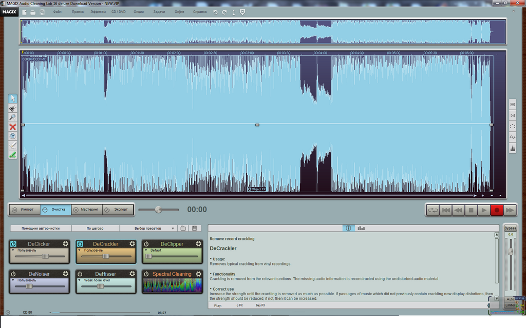Enable the DeNoiser power button

coord(13,274)
